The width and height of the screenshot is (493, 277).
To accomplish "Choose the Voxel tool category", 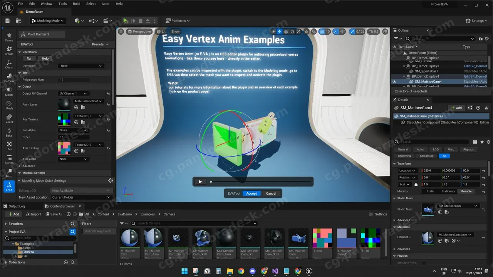I will coord(9,118).
